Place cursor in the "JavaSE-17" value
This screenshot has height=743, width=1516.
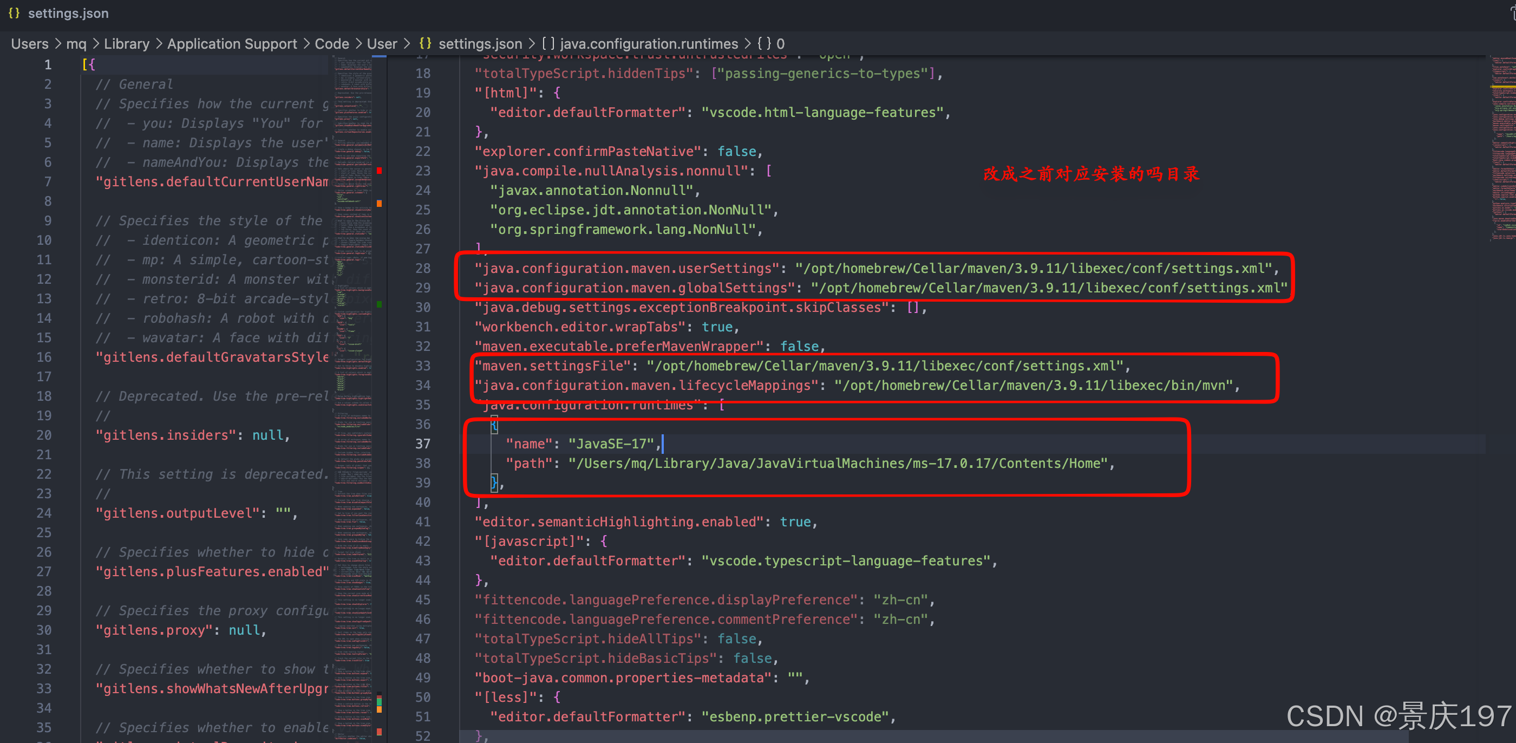pyautogui.click(x=611, y=444)
